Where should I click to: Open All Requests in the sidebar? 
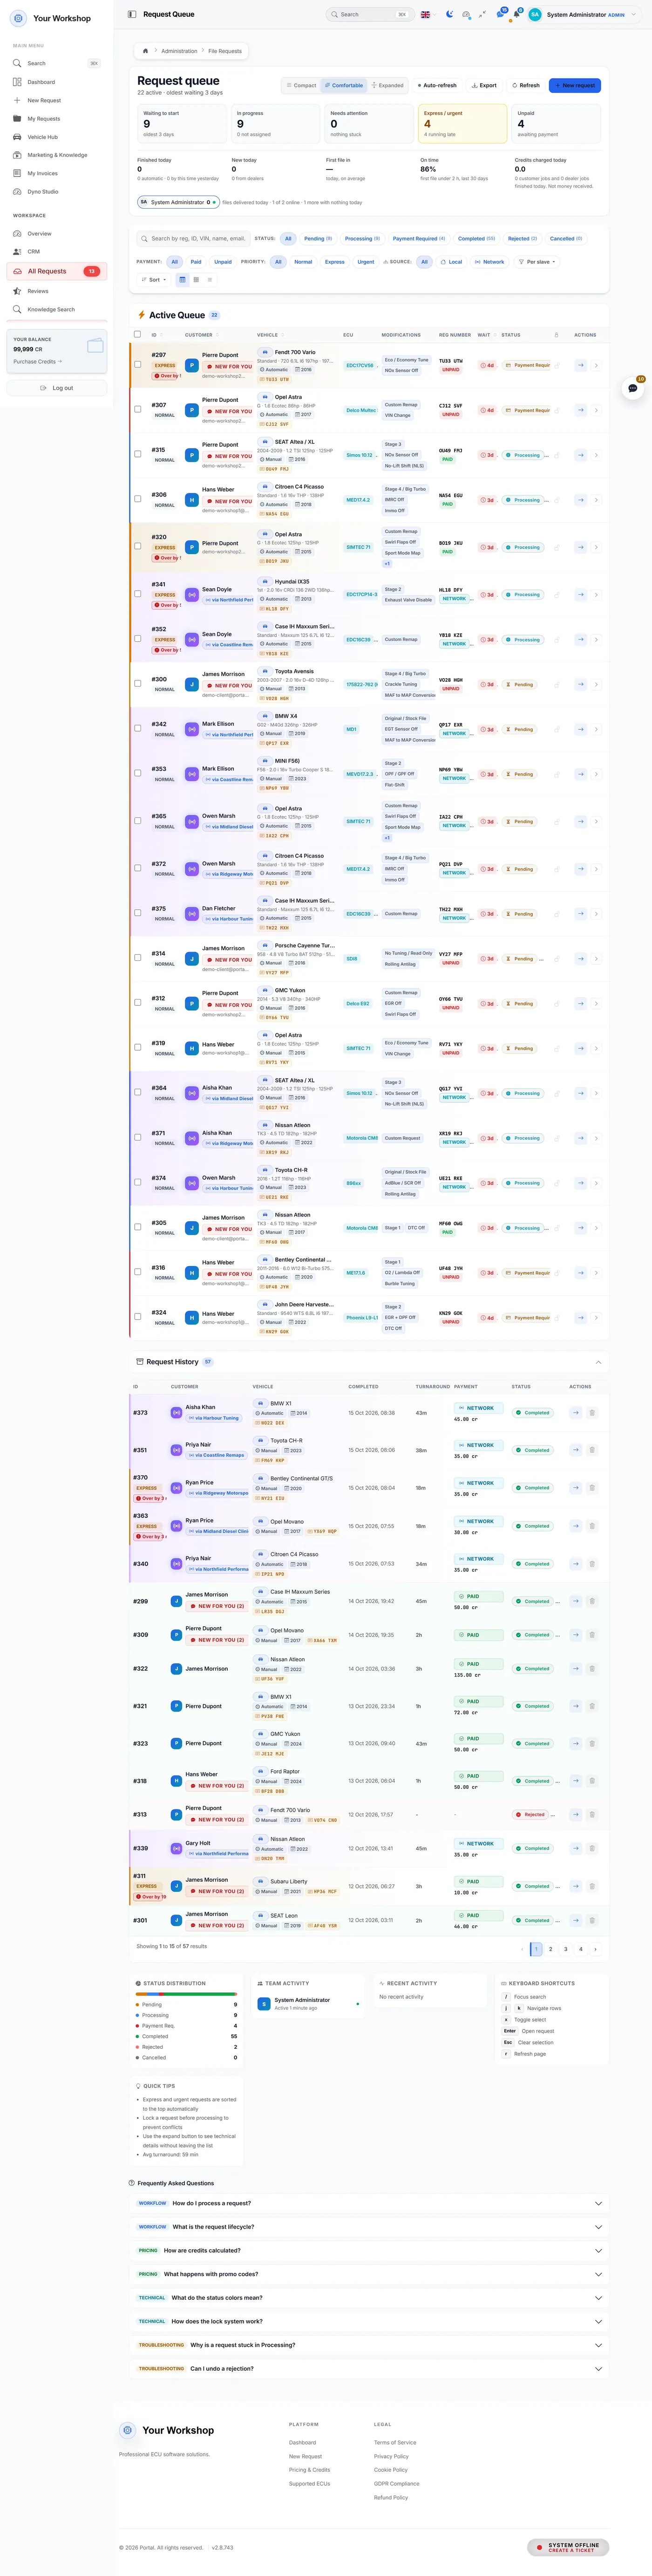[x=56, y=271]
